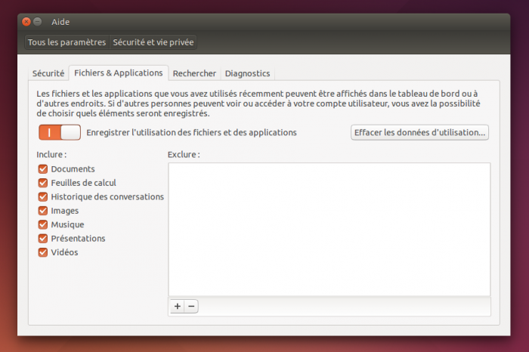Uncheck the Documents checkbox
Viewport: 529px width, 352px height.
[x=43, y=169]
